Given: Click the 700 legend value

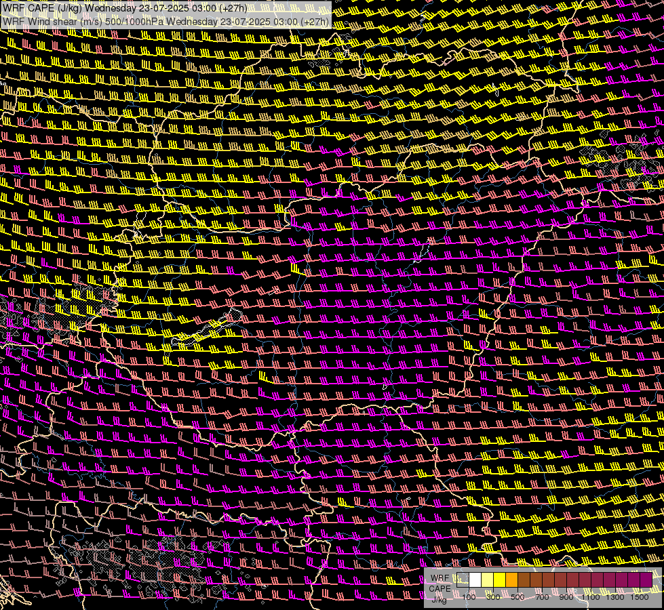Looking at the screenshot, I should (x=542, y=597).
